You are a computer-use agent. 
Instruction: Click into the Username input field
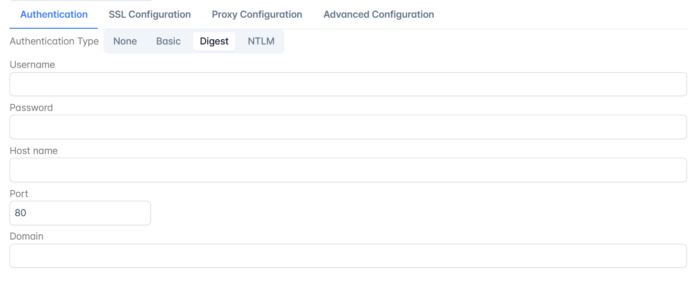pos(348,84)
